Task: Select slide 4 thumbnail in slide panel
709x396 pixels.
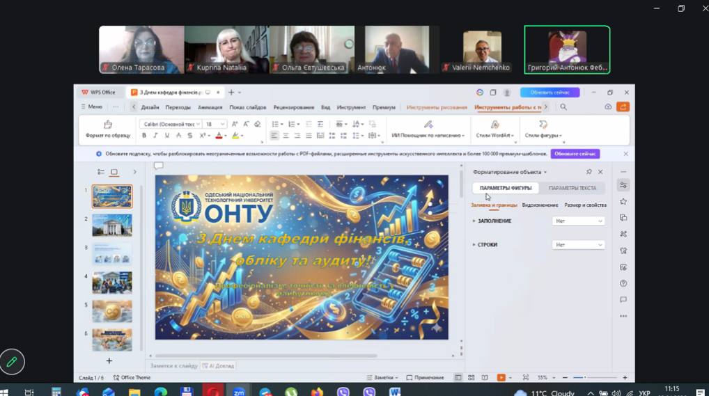Action: pos(112,282)
